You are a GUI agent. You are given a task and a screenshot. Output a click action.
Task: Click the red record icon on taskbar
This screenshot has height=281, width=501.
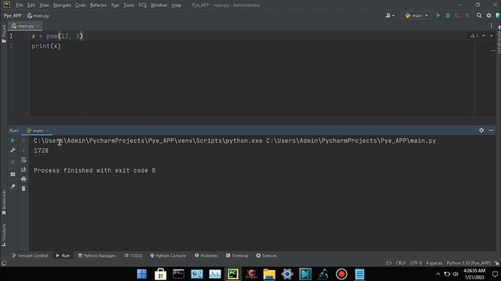[341, 274]
